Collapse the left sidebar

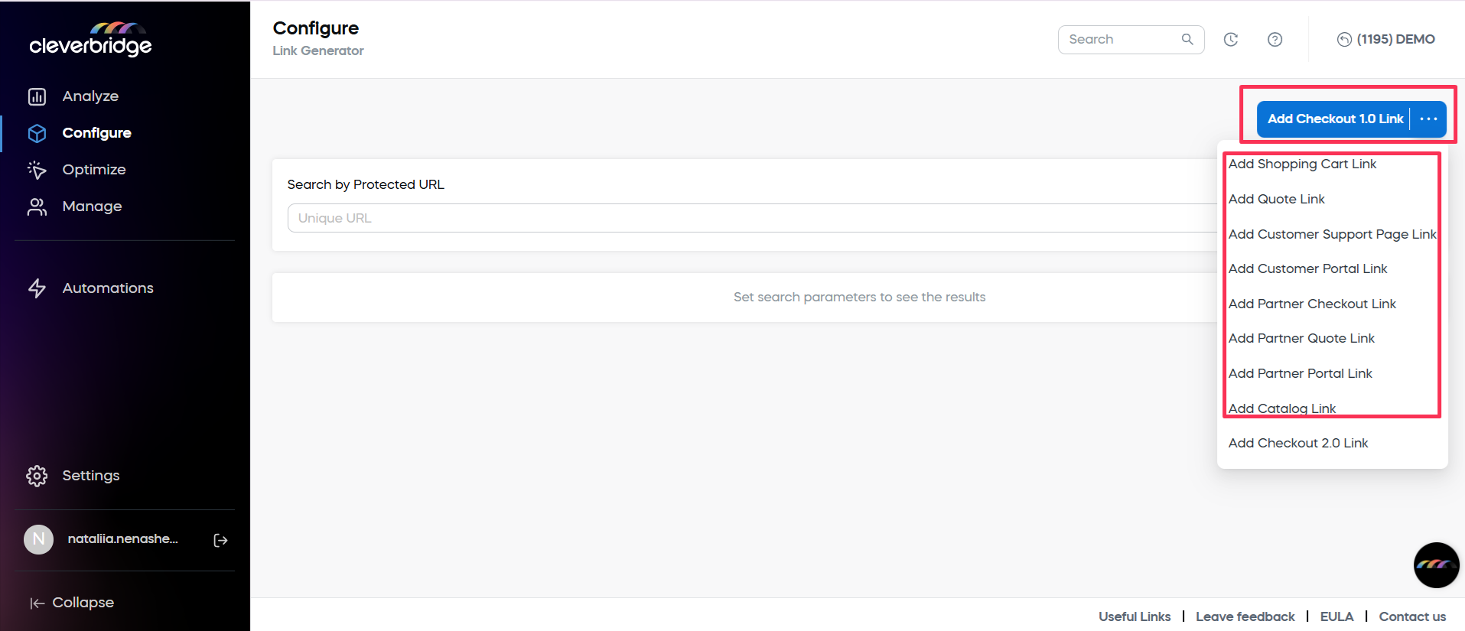[x=72, y=603]
